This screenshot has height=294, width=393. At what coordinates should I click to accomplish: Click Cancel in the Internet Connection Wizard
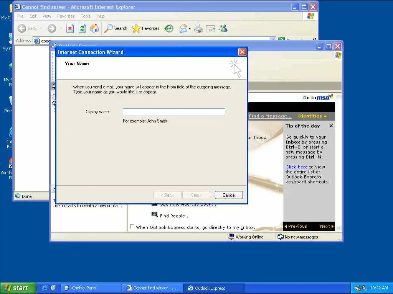(229, 195)
